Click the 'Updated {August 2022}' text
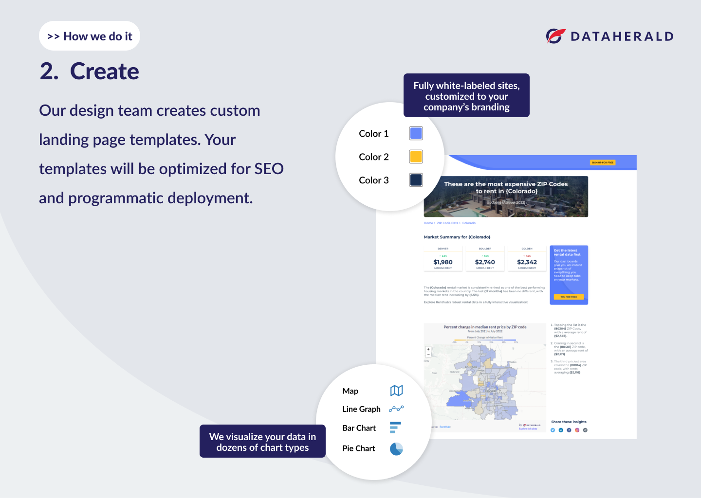Image resolution: width=701 pixels, height=498 pixels. pos(506,202)
